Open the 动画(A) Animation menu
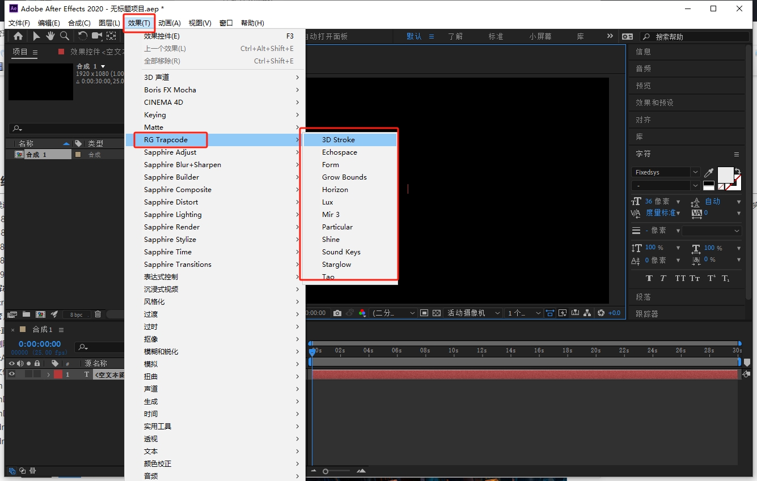The width and height of the screenshot is (757, 481). click(170, 23)
